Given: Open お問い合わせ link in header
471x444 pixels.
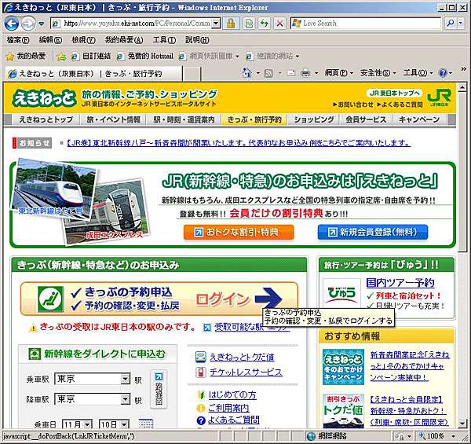Looking at the screenshot, I should click(x=353, y=105).
